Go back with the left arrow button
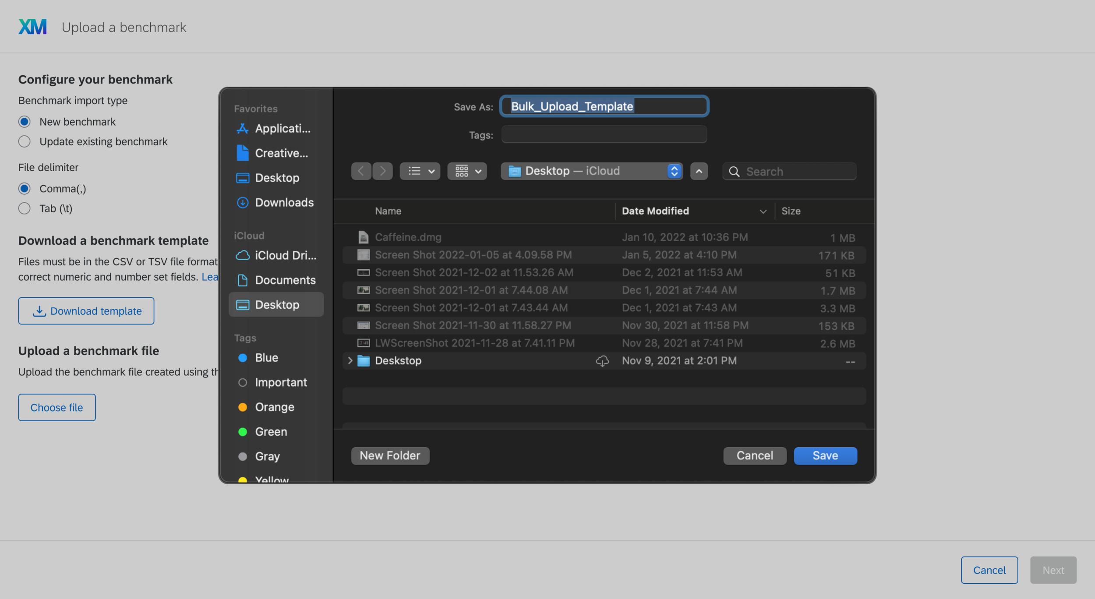 tap(361, 171)
